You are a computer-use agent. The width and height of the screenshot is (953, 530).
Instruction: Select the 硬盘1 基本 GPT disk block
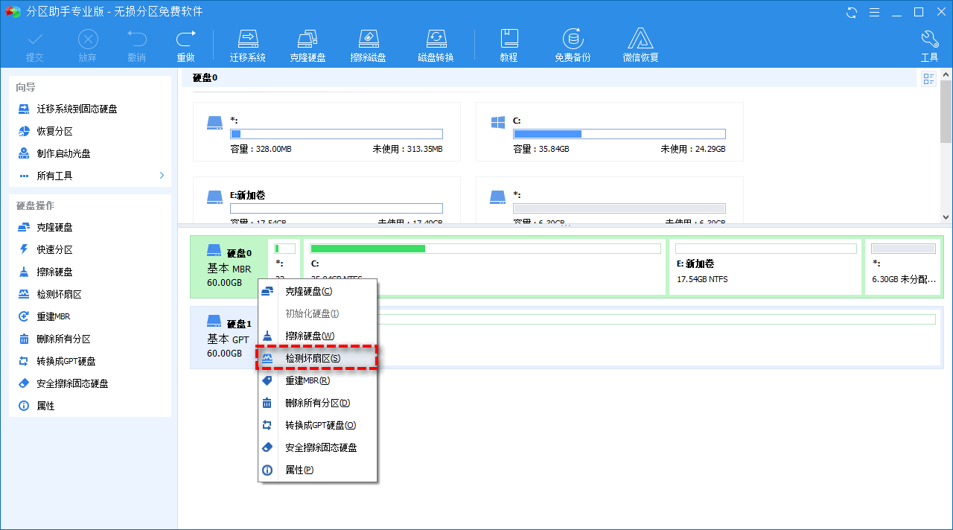point(229,337)
